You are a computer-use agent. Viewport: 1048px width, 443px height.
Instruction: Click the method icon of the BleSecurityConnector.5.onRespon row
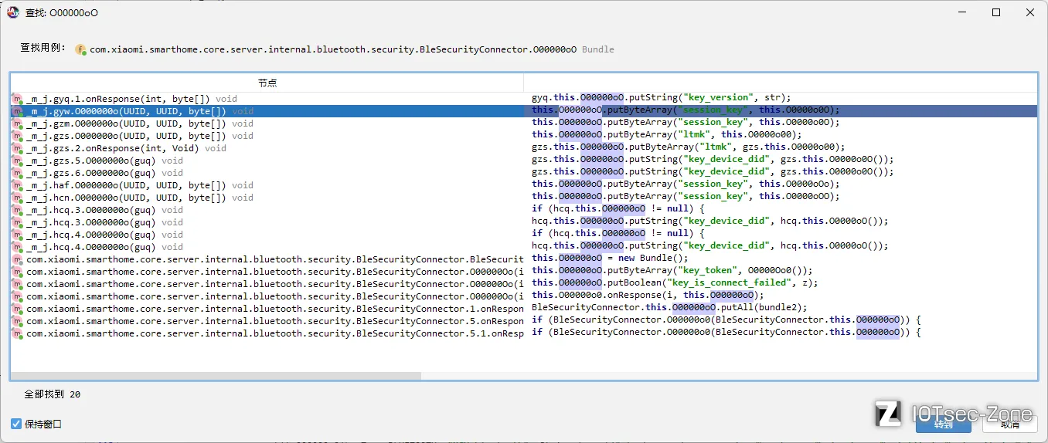(x=17, y=321)
